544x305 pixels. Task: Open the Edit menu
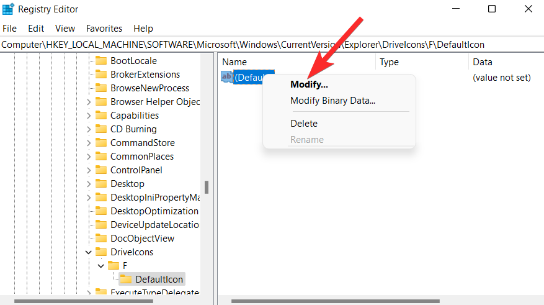(36, 29)
